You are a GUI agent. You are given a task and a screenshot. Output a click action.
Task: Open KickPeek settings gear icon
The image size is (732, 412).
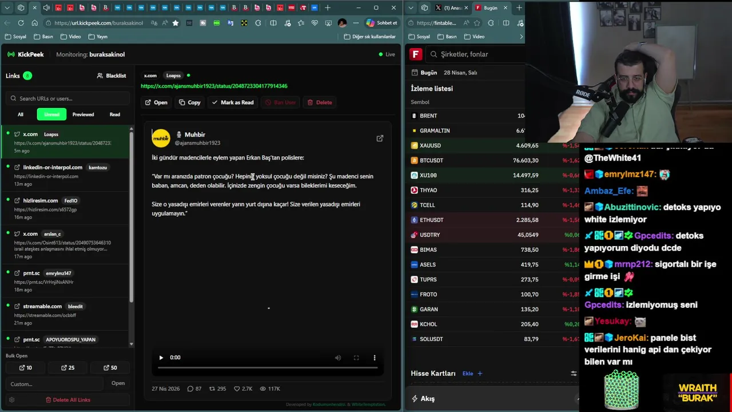(11, 400)
